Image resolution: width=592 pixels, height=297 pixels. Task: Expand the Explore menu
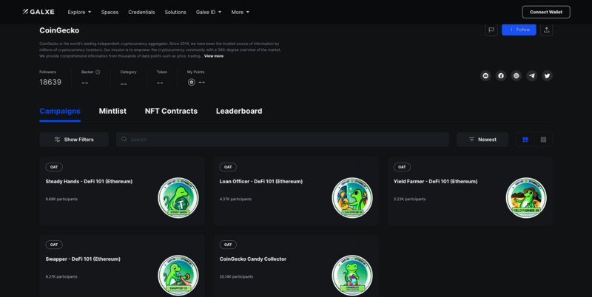click(x=79, y=12)
